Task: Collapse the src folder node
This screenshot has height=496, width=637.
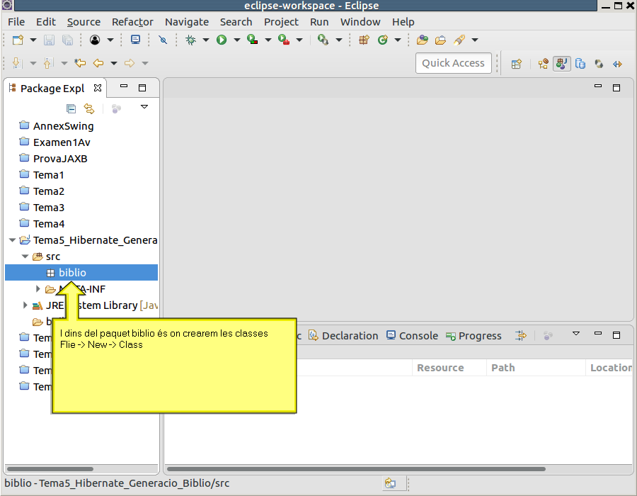Action: (x=25, y=257)
